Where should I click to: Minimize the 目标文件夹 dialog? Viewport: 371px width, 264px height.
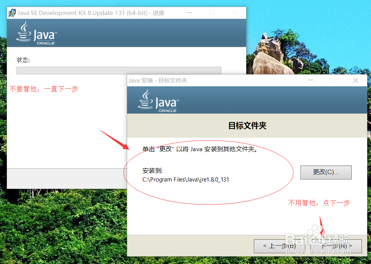[x=310, y=80]
